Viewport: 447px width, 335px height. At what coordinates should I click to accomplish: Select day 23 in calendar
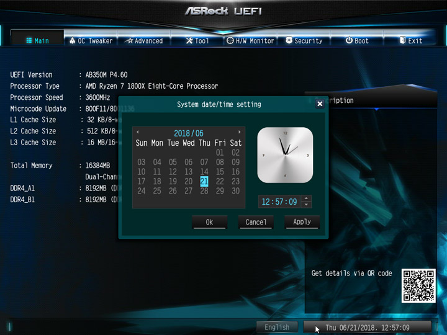(x=235, y=181)
